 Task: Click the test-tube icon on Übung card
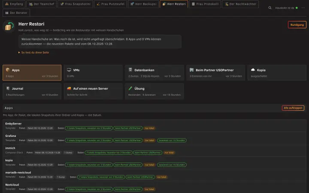(x=130, y=88)
